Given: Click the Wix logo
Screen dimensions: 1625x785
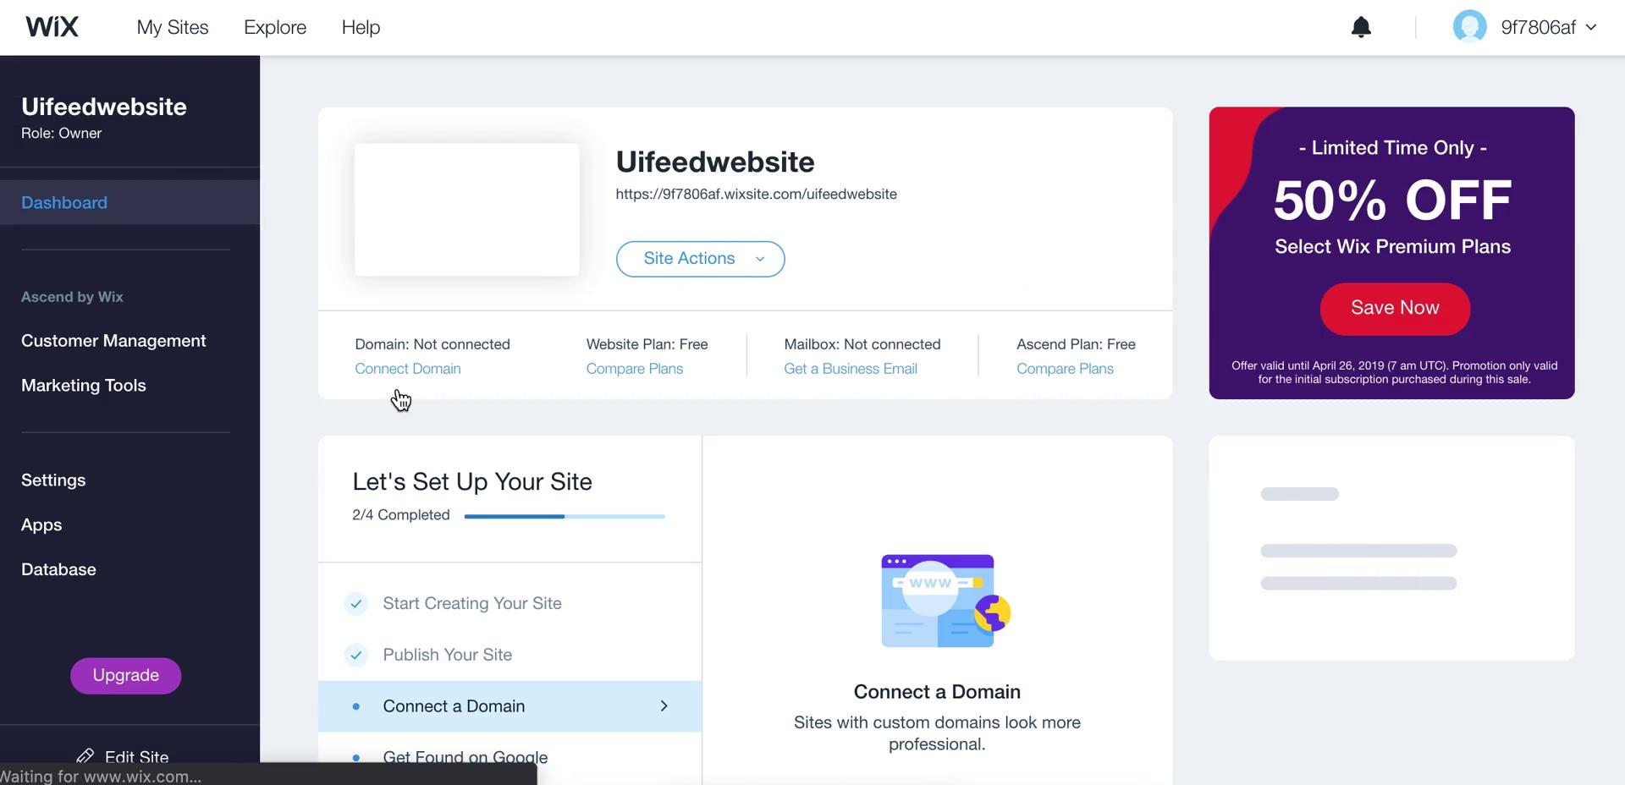Looking at the screenshot, I should click(52, 27).
